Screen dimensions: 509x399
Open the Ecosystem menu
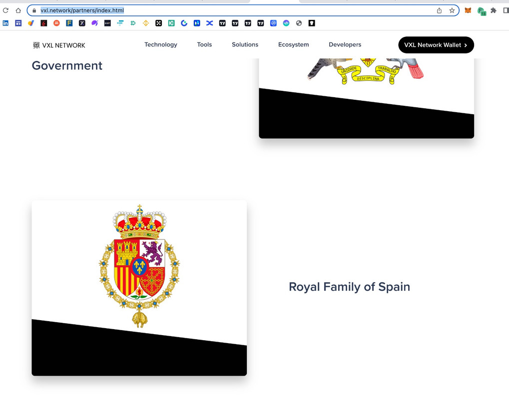293,45
